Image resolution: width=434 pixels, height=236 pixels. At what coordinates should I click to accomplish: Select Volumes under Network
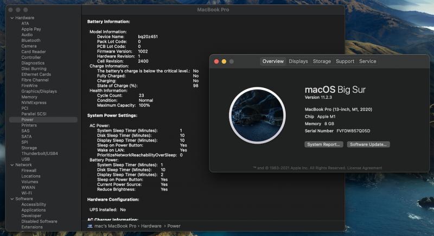point(30,182)
